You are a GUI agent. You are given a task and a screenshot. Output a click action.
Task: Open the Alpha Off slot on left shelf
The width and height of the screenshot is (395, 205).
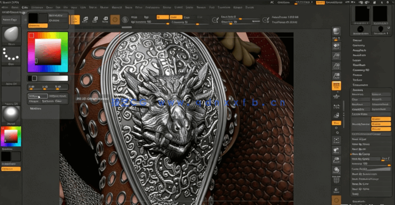11,76
